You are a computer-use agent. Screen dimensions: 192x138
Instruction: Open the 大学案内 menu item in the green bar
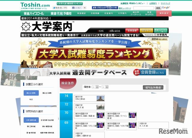pyautogui.click(x=122, y=13)
